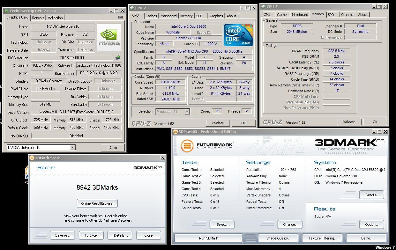Select Graphics tab in CPU-Z memory window
Image resolution: width=396 pixels, height=250 pixels.
tap(347, 15)
